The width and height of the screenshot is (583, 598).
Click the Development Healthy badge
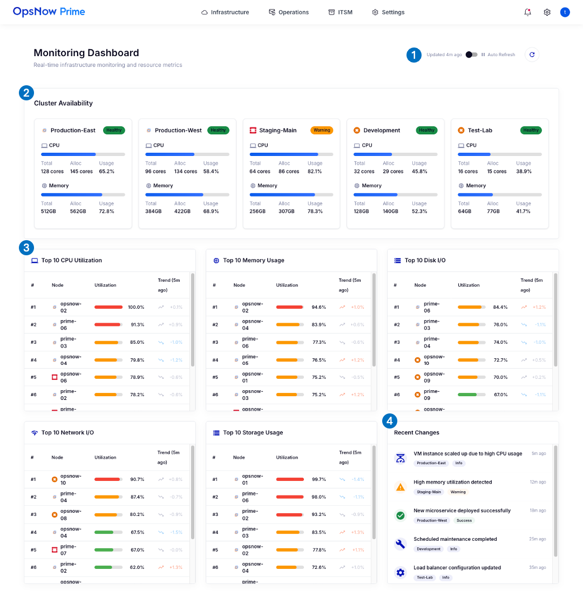click(x=426, y=131)
